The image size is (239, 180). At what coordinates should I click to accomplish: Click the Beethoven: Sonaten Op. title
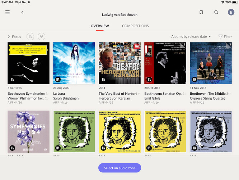(x=165, y=94)
